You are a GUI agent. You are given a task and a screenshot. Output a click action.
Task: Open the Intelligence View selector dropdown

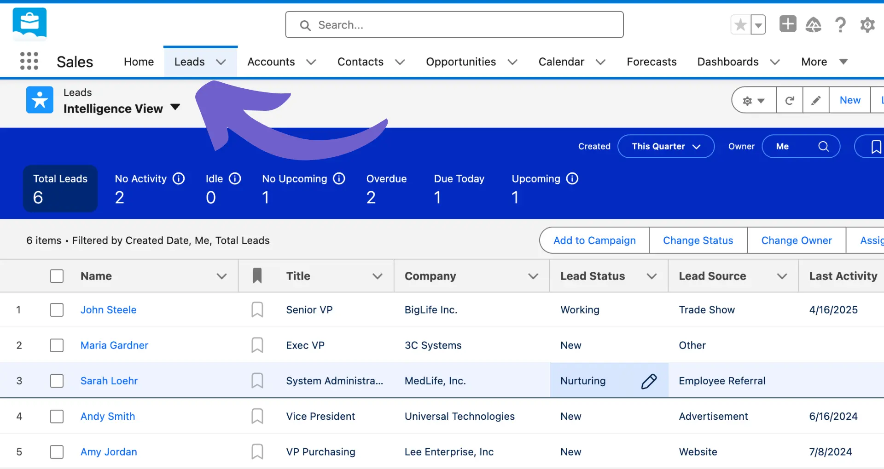175,107
